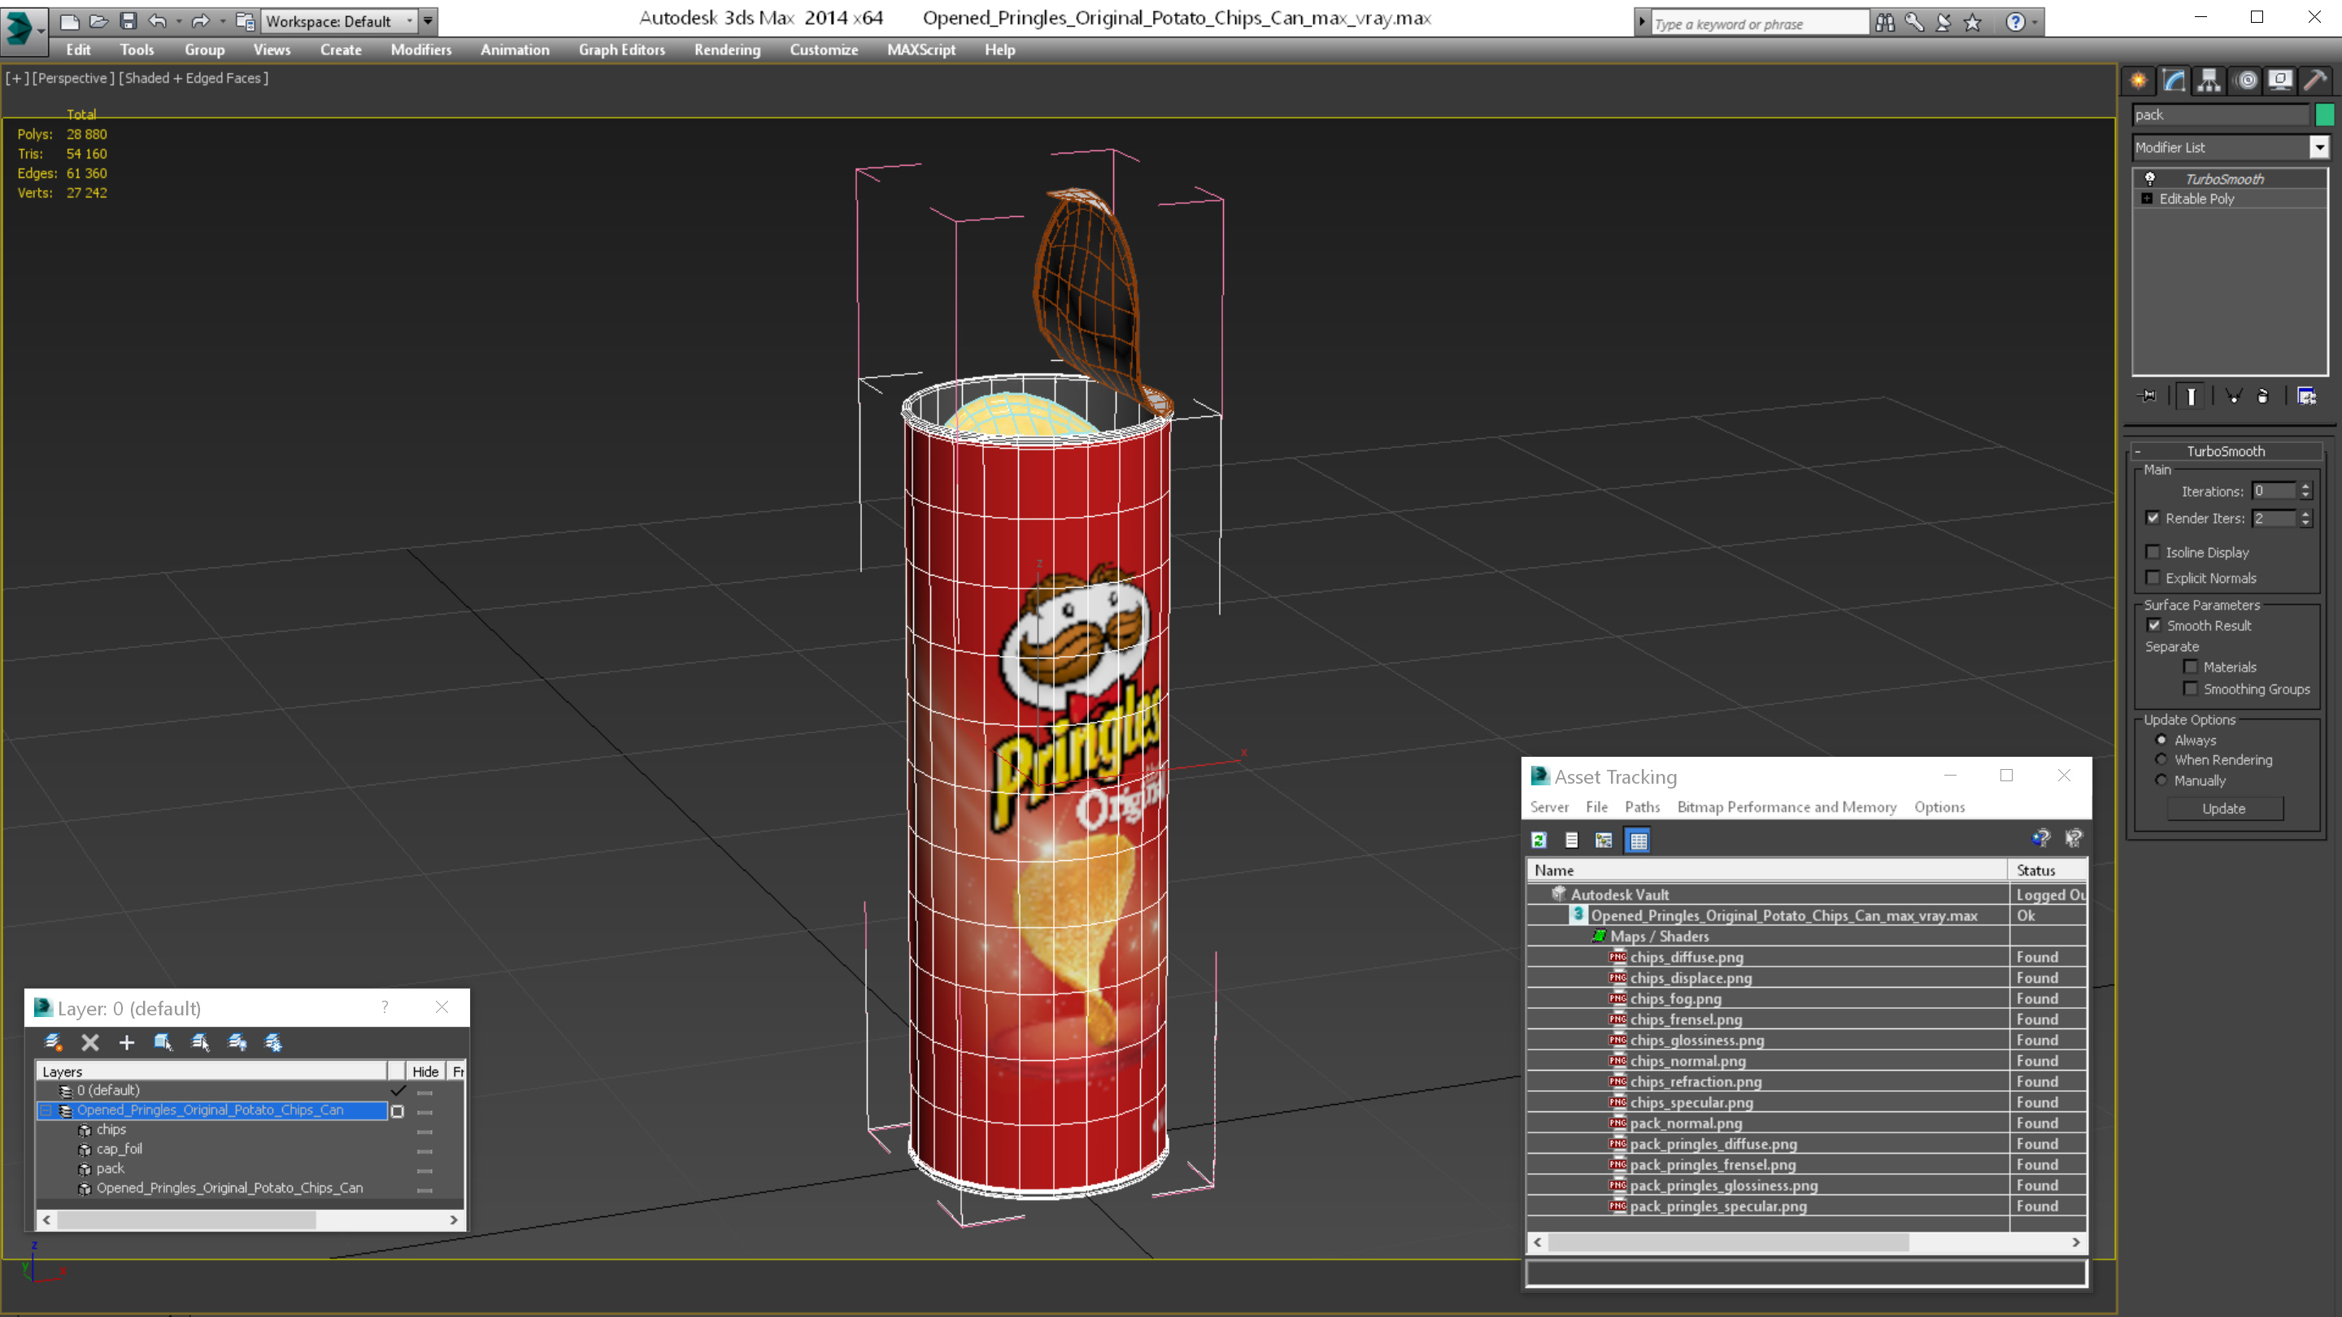Screen dimensions: 2342x1317
Task: Open the Modifiers menu
Action: [421, 50]
